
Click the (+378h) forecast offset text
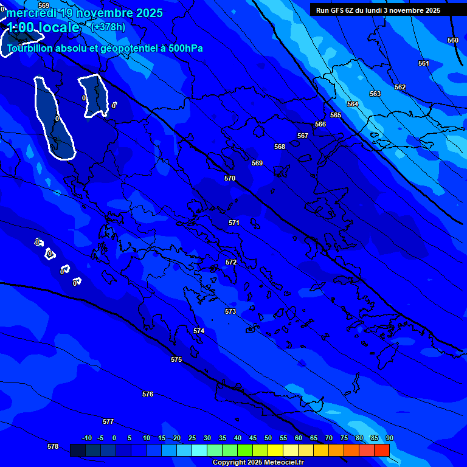click(108, 27)
